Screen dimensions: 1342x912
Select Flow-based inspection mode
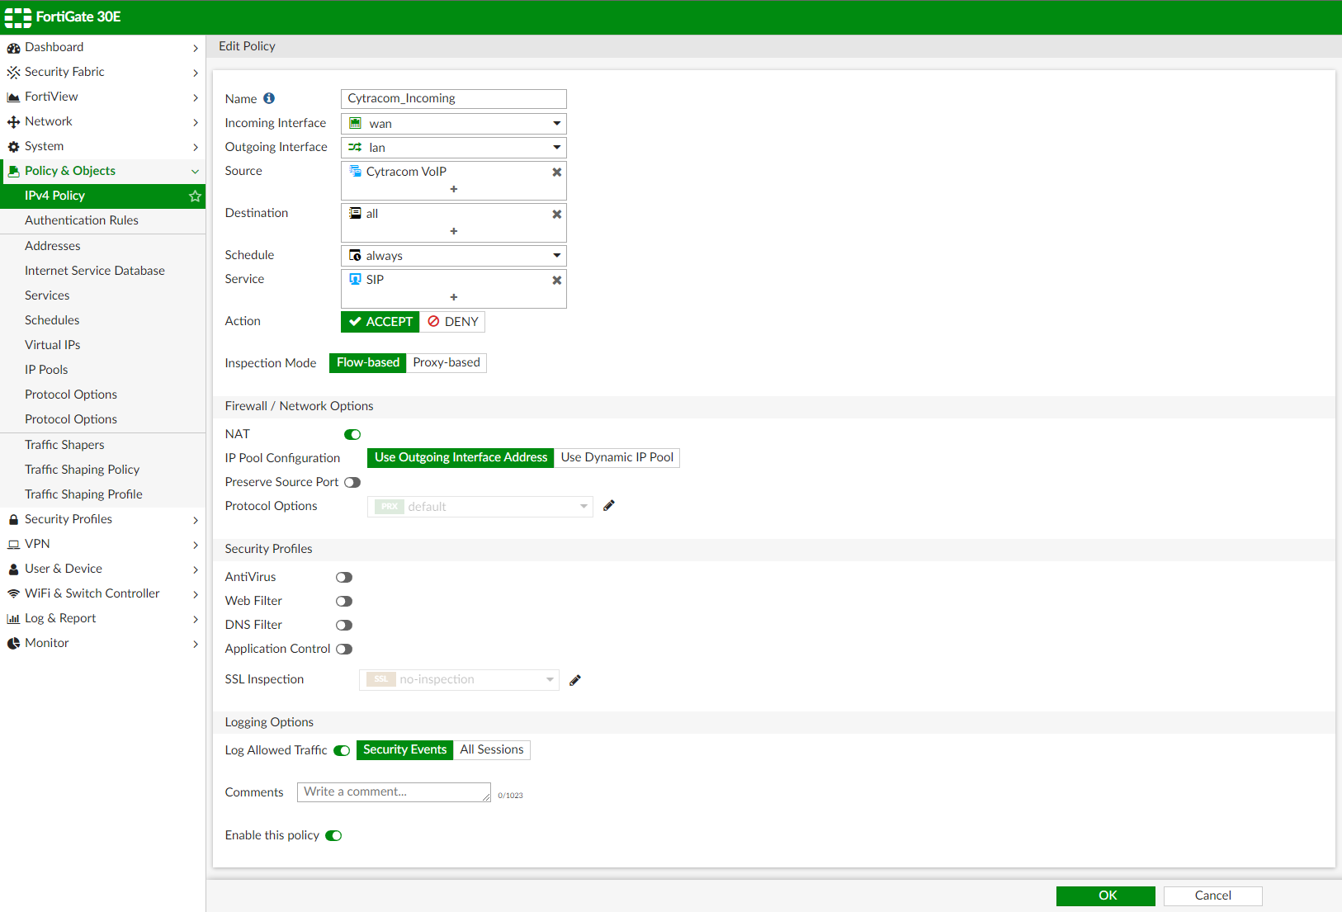(x=368, y=362)
